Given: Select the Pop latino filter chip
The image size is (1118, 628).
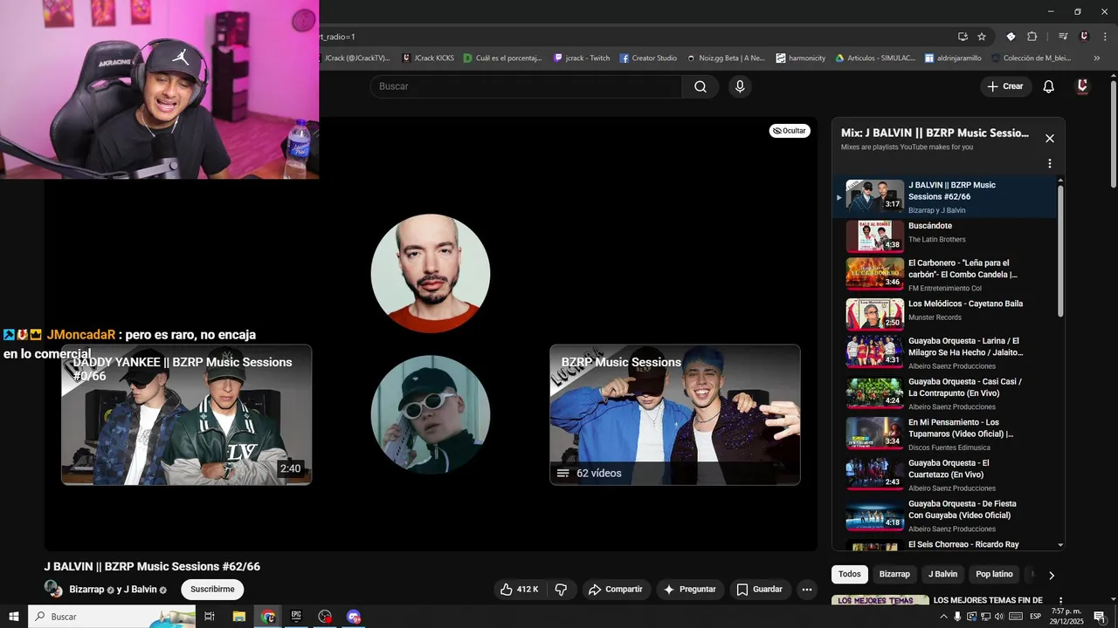Looking at the screenshot, I should [x=994, y=574].
